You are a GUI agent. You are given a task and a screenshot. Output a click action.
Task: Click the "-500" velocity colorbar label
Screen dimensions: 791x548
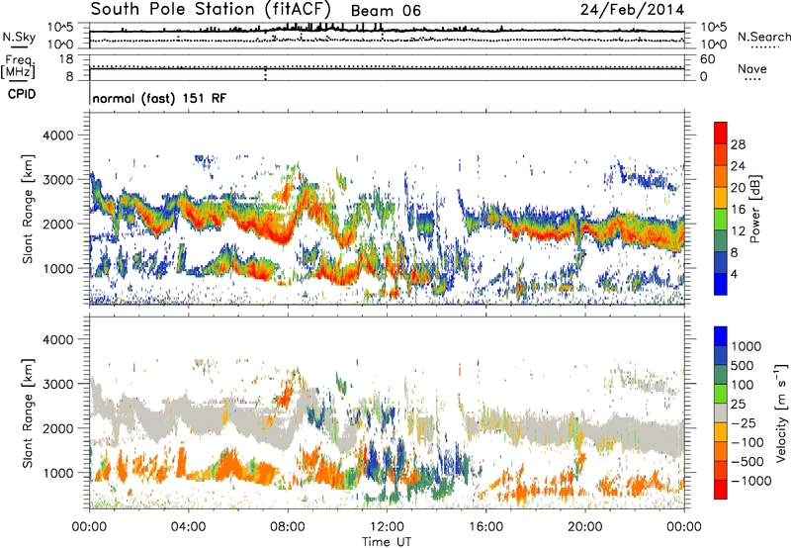point(747,462)
